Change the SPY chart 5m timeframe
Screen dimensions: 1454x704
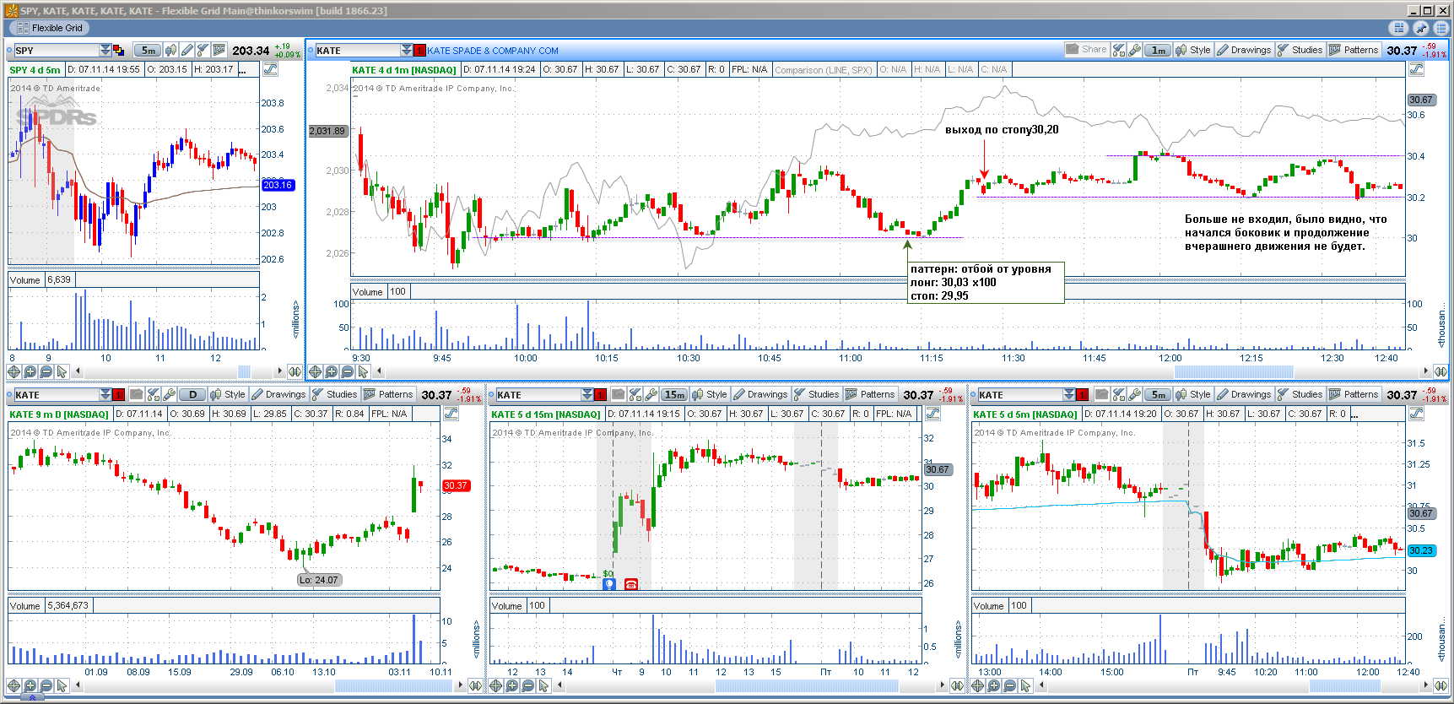click(148, 51)
